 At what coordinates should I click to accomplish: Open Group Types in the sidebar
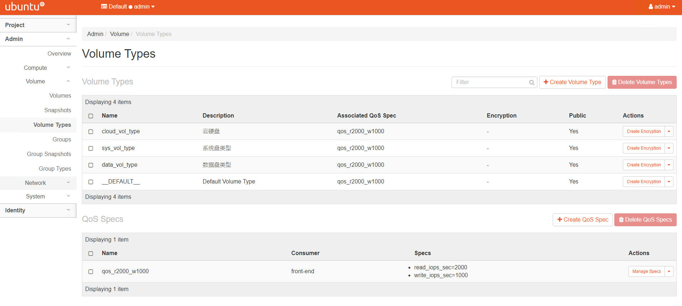click(x=55, y=168)
